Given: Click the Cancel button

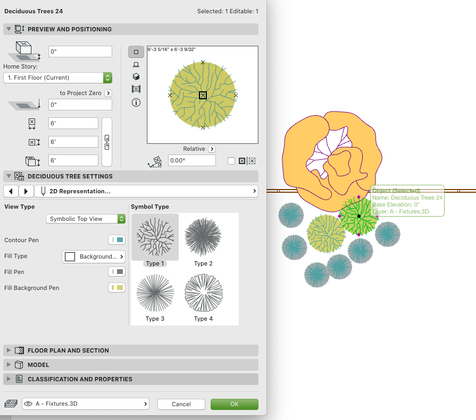Looking at the screenshot, I should (181, 404).
